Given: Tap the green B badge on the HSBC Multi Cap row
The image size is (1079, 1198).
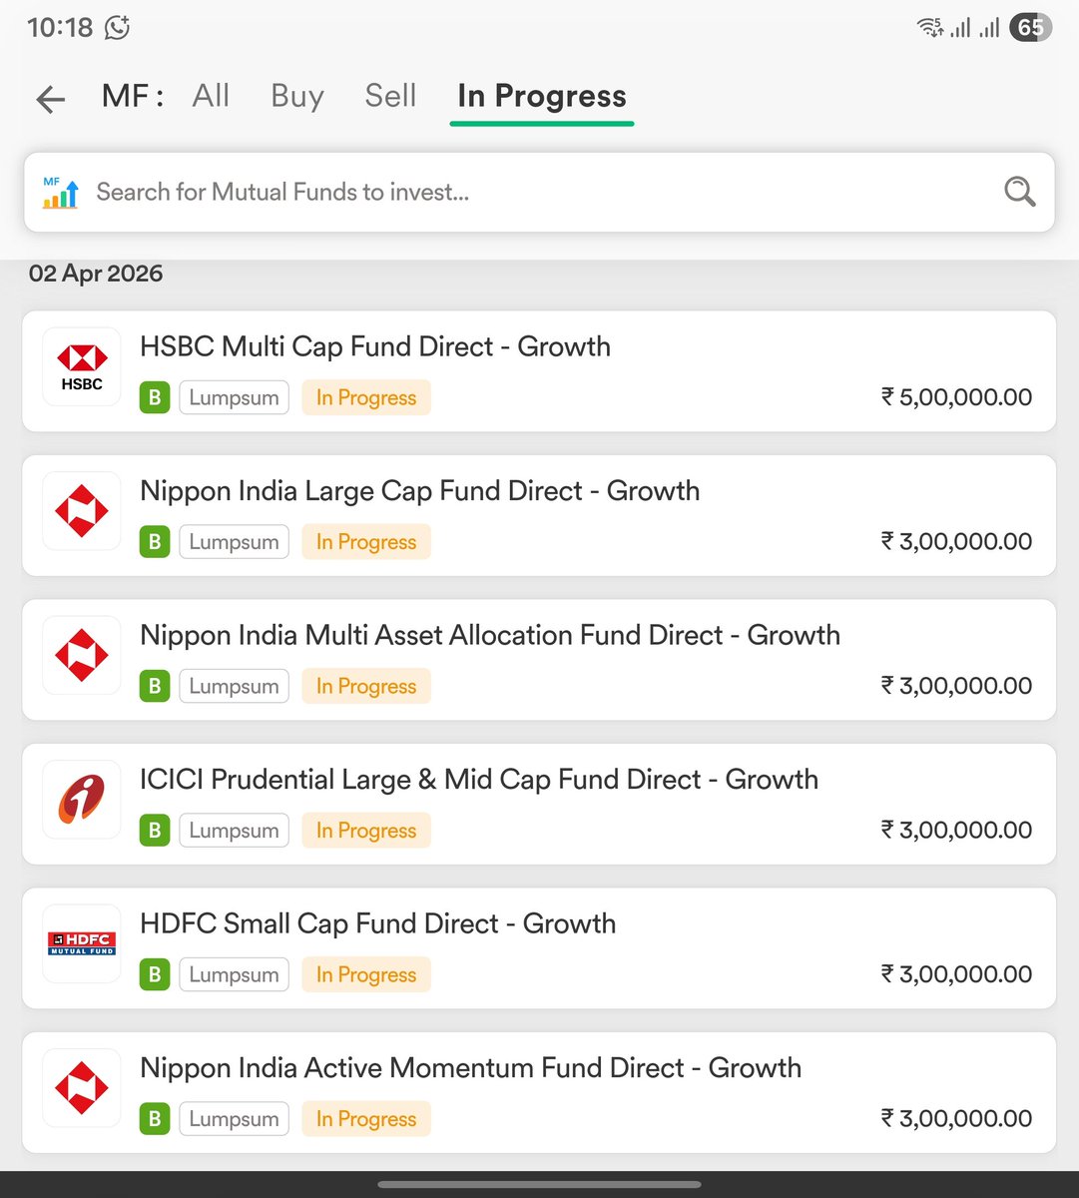Looking at the screenshot, I should coord(155,397).
